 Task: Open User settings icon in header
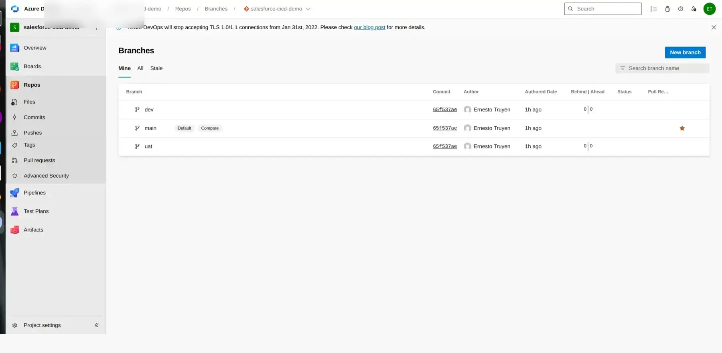[694, 9]
